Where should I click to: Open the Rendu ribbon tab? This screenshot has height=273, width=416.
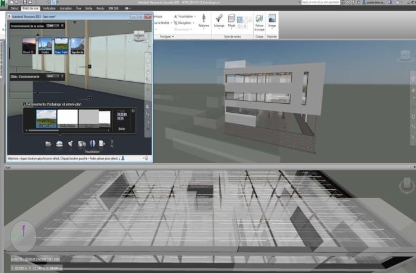click(100, 8)
